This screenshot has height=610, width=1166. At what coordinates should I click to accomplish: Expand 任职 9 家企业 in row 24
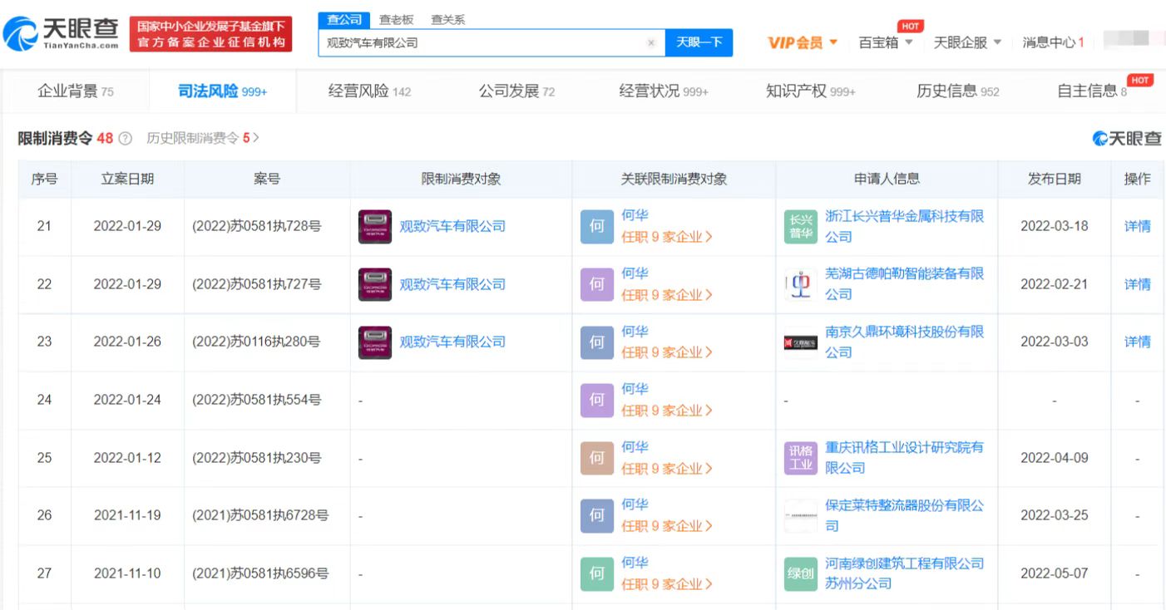pos(667,411)
